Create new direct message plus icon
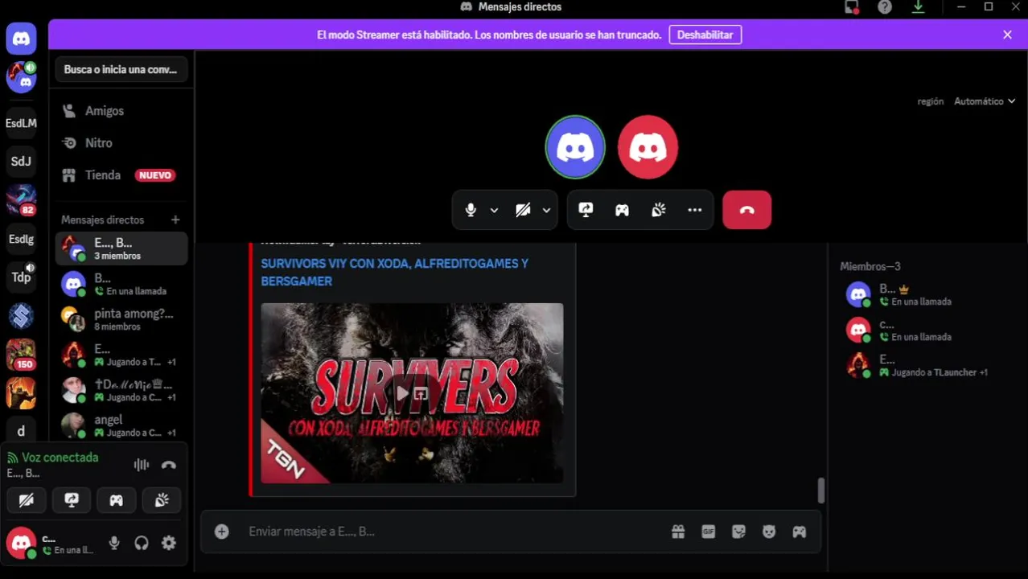The height and width of the screenshot is (579, 1028). 175,220
